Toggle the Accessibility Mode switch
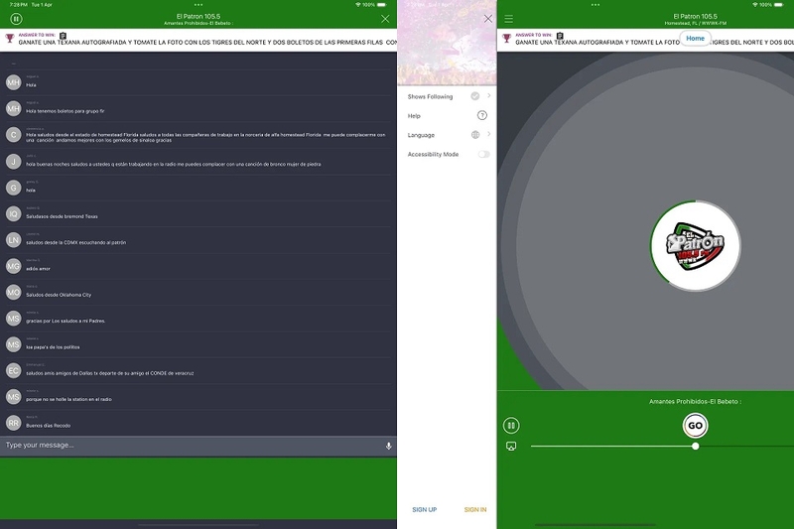794x529 pixels. tap(483, 155)
